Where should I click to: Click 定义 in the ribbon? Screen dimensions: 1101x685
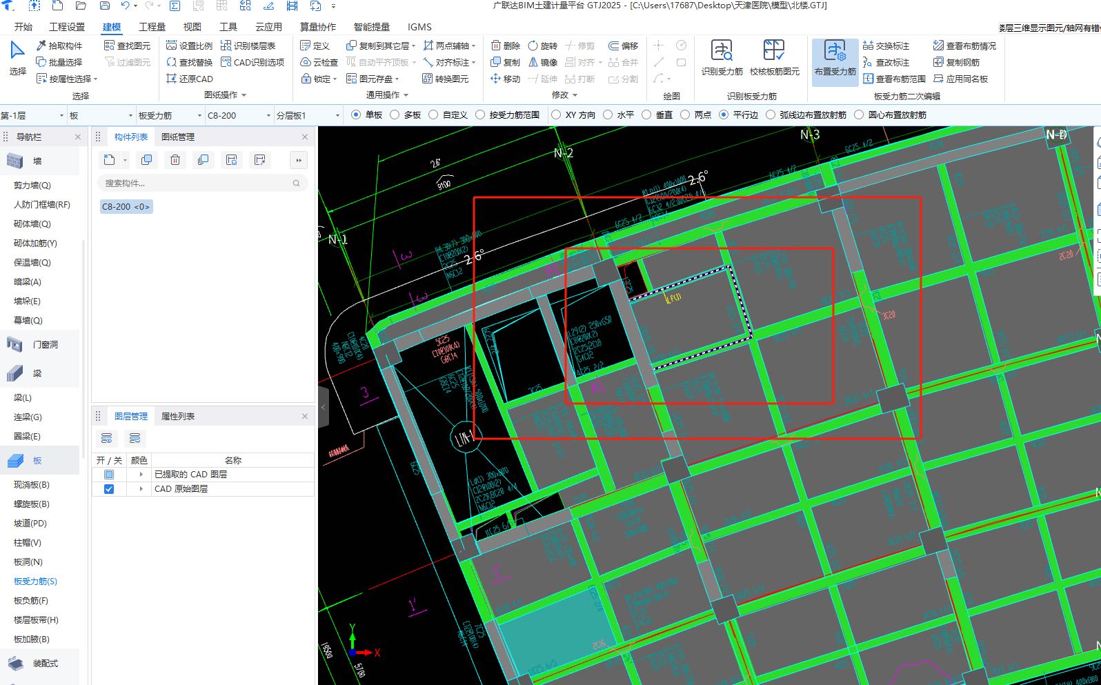315,46
